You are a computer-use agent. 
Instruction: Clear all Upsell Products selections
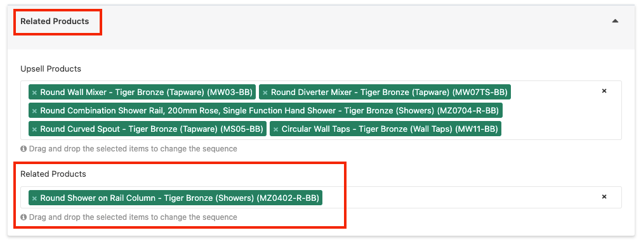[604, 91]
